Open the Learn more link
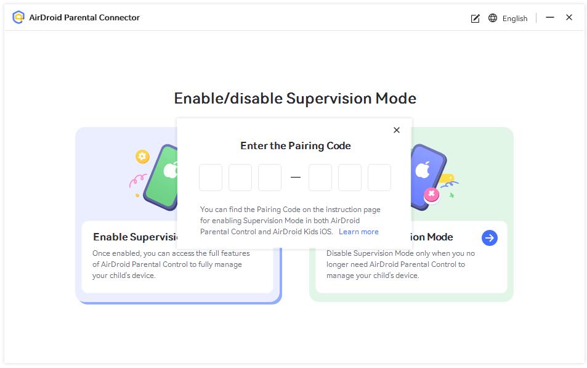Image resolution: width=587 pixels, height=368 pixels. coord(358,231)
